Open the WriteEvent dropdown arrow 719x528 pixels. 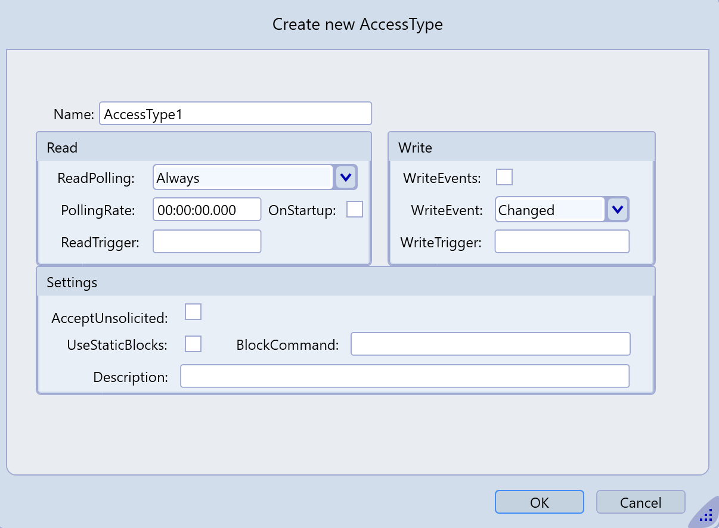[618, 210]
